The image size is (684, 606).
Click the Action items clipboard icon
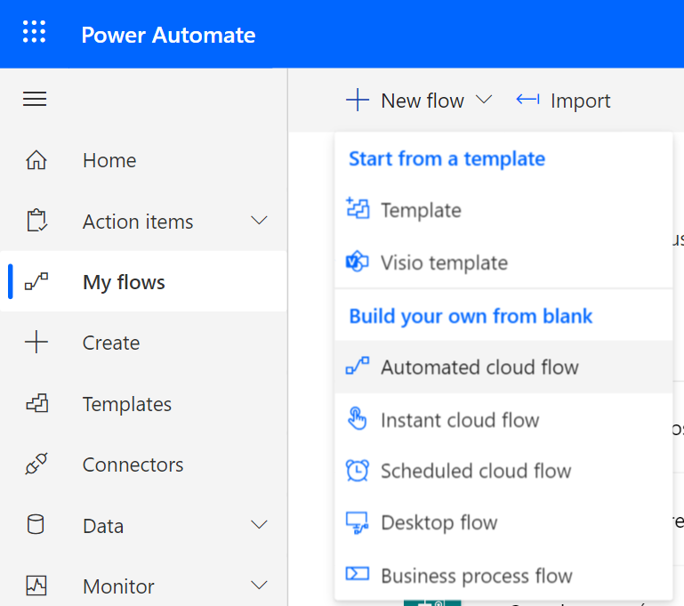pyautogui.click(x=36, y=222)
